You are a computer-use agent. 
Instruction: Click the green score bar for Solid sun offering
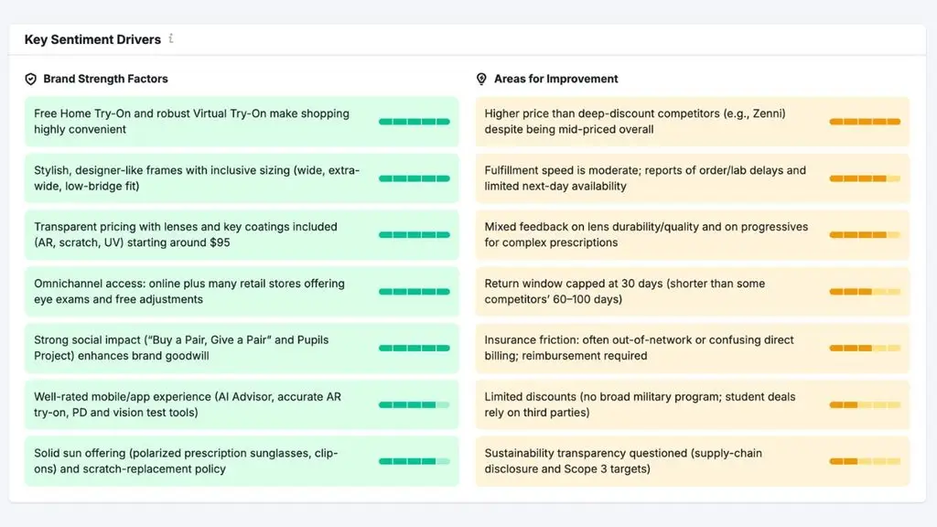415,461
